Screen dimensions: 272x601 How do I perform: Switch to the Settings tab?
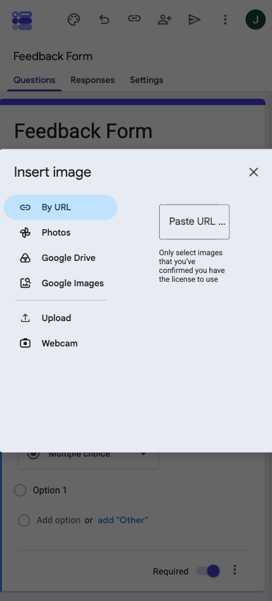146,80
